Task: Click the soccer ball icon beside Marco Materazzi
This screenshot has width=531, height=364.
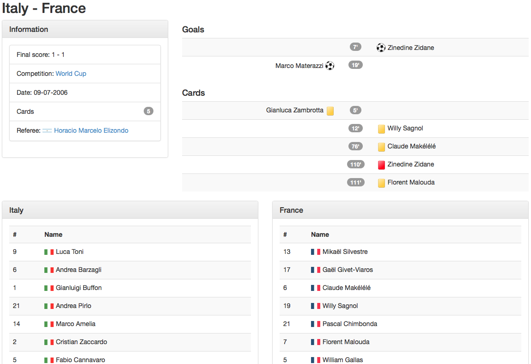Action: coord(330,66)
